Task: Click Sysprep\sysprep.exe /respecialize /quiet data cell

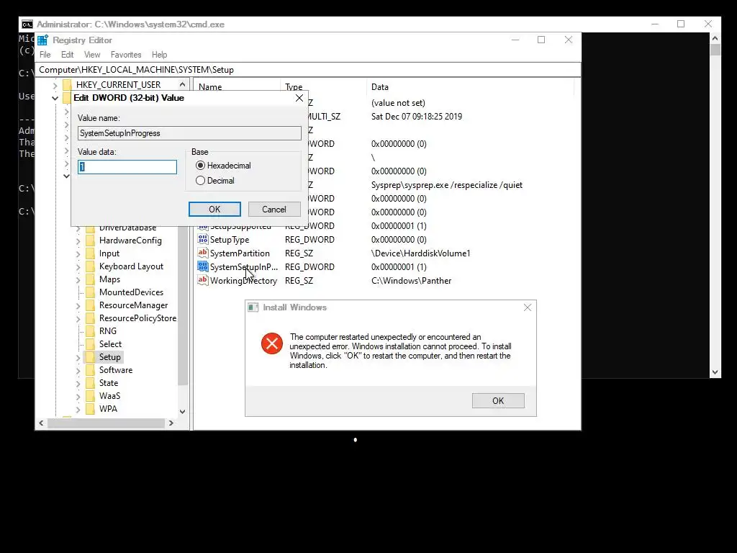Action: click(x=446, y=185)
